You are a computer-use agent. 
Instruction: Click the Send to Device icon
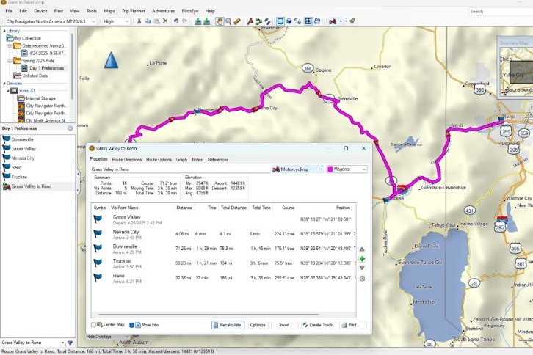(197, 21)
